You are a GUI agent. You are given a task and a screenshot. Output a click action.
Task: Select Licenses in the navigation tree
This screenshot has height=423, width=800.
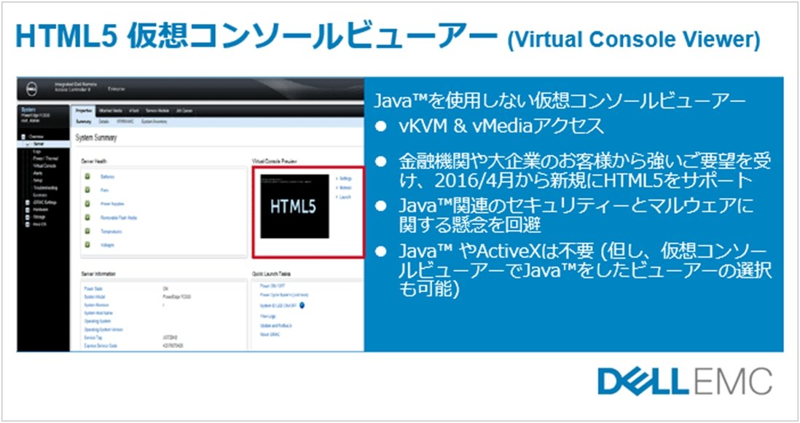tap(40, 194)
